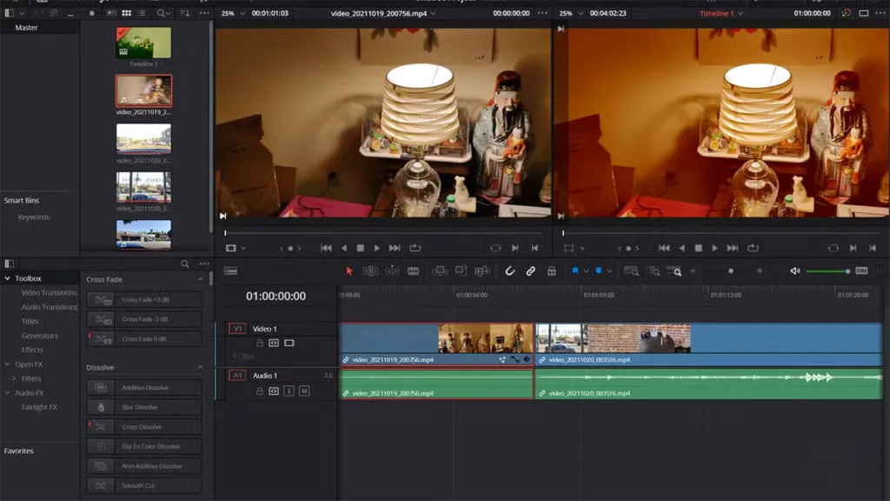Toggle the Position Lock padlock icon
Viewport: 890px width, 501px height.
tap(551, 271)
